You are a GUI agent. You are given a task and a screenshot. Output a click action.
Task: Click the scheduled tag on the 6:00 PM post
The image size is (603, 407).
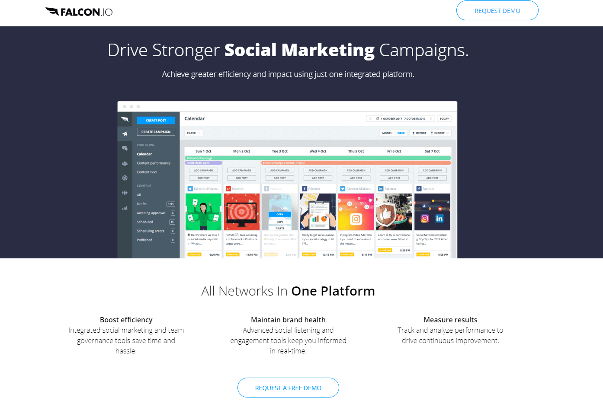(194, 254)
